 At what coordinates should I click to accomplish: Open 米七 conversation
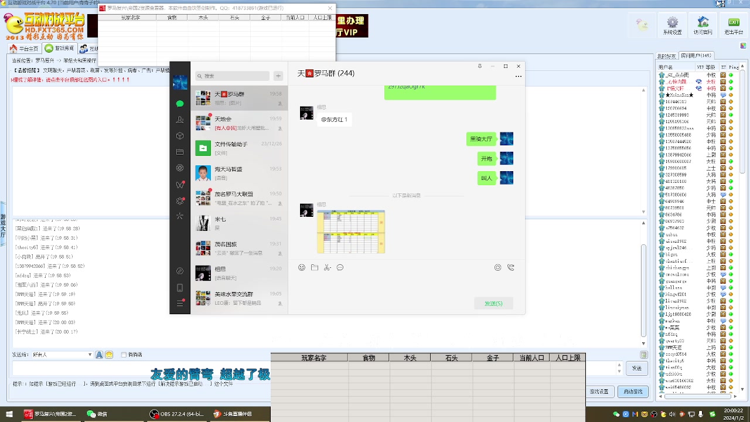point(239,223)
